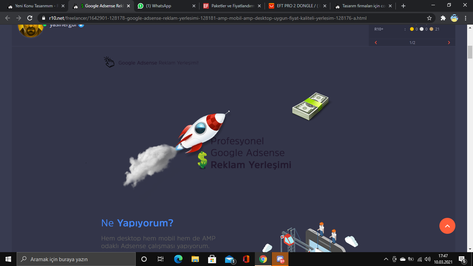Click the taskbar search box
This screenshot has height=266, width=473.
(x=76, y=259)
